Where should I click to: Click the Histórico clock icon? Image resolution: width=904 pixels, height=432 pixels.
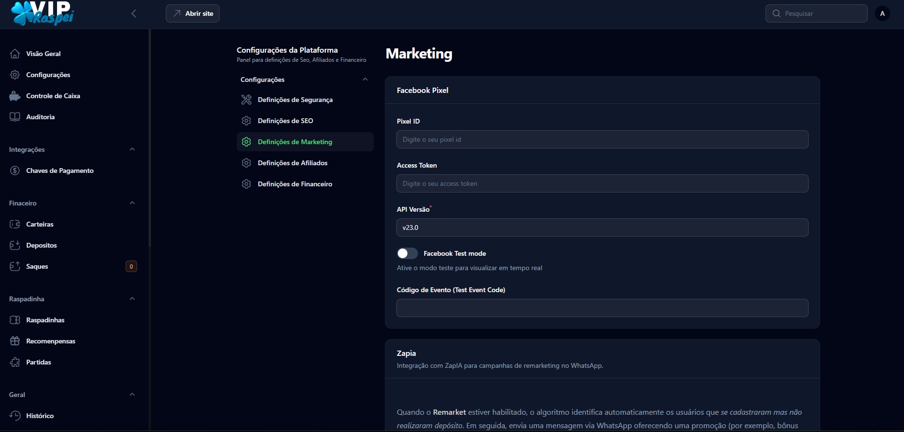(x=15, y=416)
